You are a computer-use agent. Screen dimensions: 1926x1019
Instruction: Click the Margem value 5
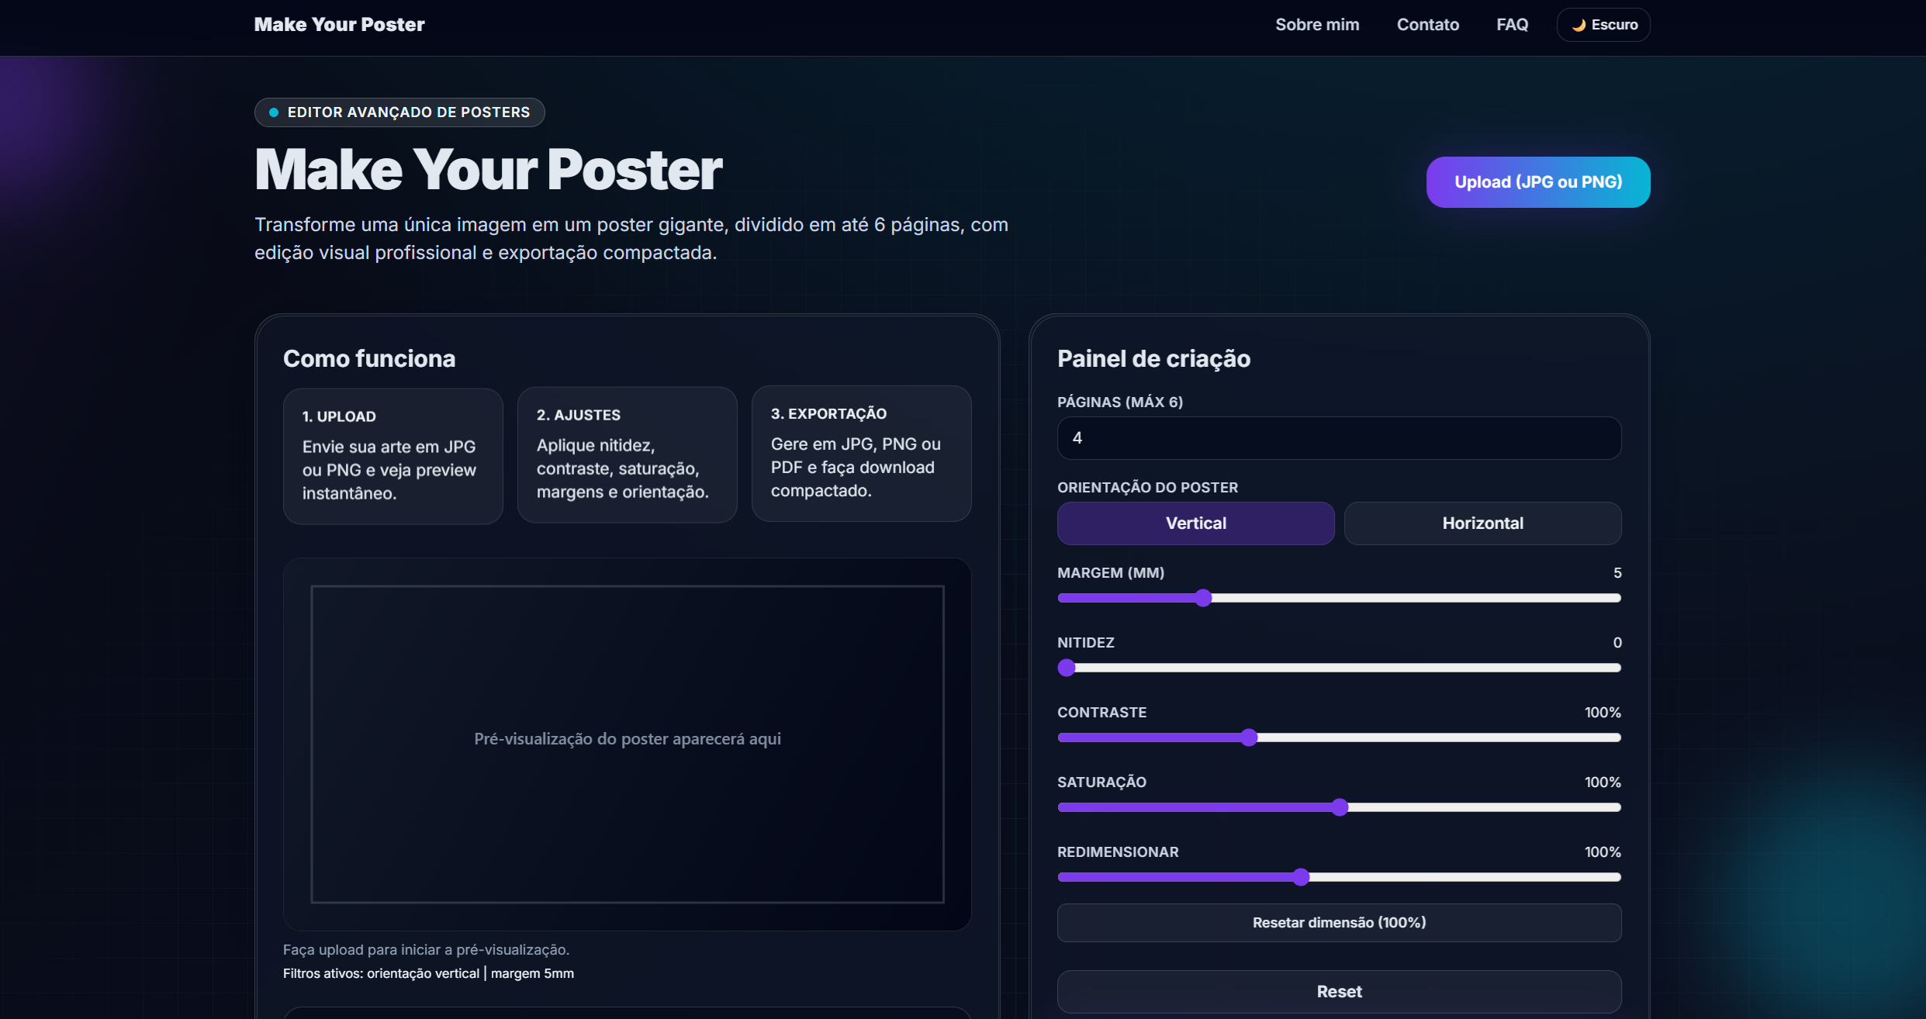(1617, 572)
